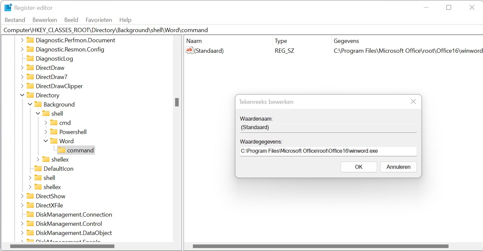The height and width of the screenshot is (251, 483).
Task: Expand the DirectDraw7 key
Action: click(x=22, y=77)
